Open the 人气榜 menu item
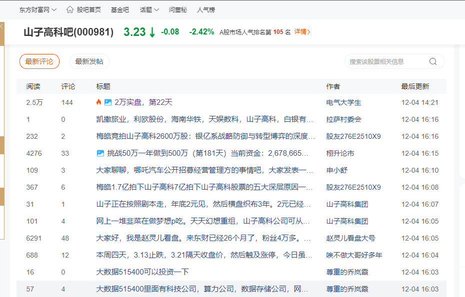This screenshot has height=297, width=465. tap(206, 10)
